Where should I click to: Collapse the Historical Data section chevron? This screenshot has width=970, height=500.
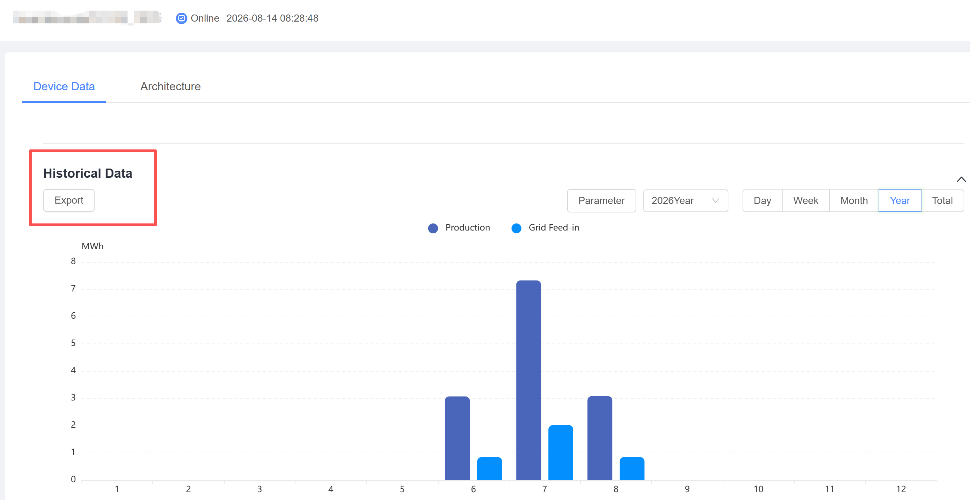(x=961, y=179)
